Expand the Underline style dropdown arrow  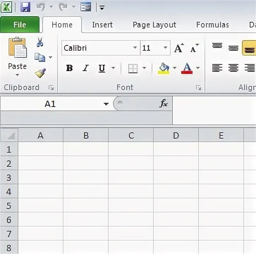113,68
